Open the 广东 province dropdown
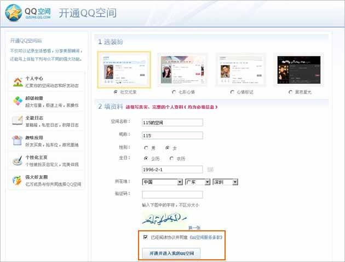This screenshot has width=345, height=262. coord(198,182)
